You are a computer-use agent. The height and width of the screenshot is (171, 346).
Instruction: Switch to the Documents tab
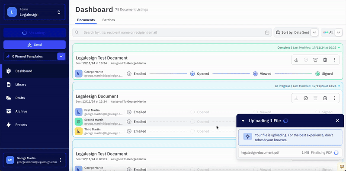(x=86, y=20)
